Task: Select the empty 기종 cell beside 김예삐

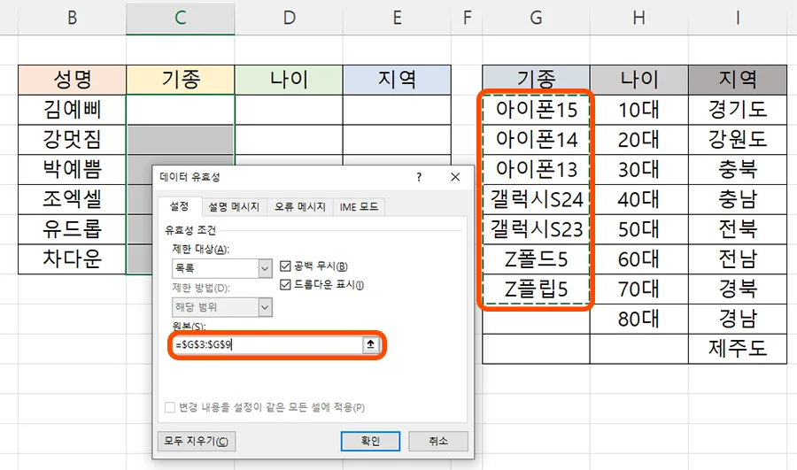Action: (181, 110)
